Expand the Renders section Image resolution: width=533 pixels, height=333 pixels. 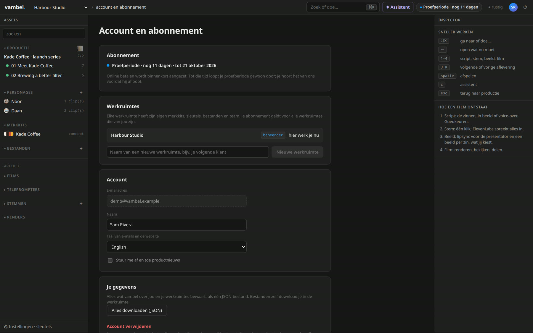tap(15, 217)
